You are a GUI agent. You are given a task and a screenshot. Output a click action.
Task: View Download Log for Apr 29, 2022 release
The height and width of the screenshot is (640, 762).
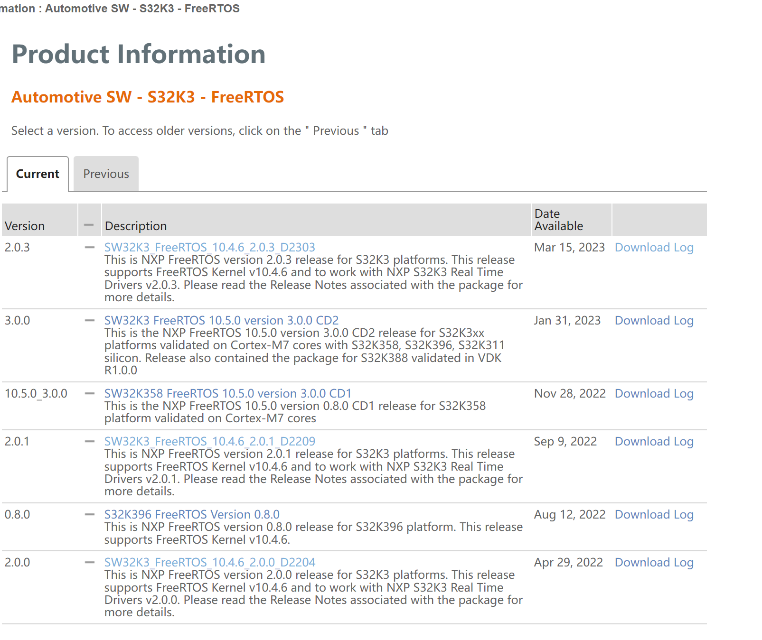click(654, 562)
